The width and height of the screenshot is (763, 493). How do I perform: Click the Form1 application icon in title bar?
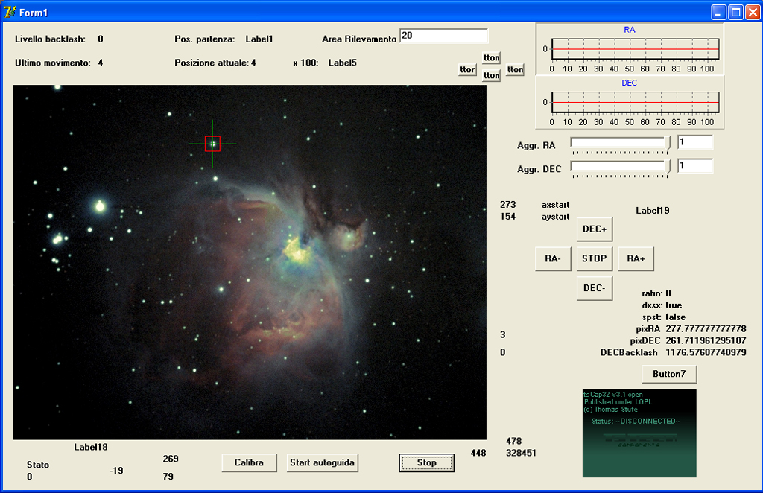pyautogui.click(x=10, y=12)
